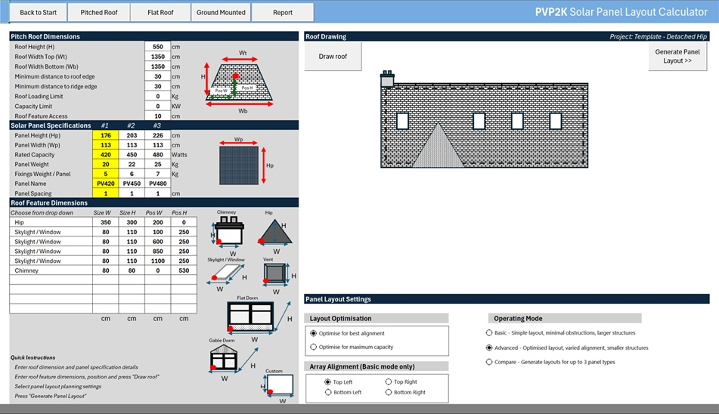This screenshot has height=414, width=719.
Task: Click the Roof Width Top value field
Action: (158, 57)
